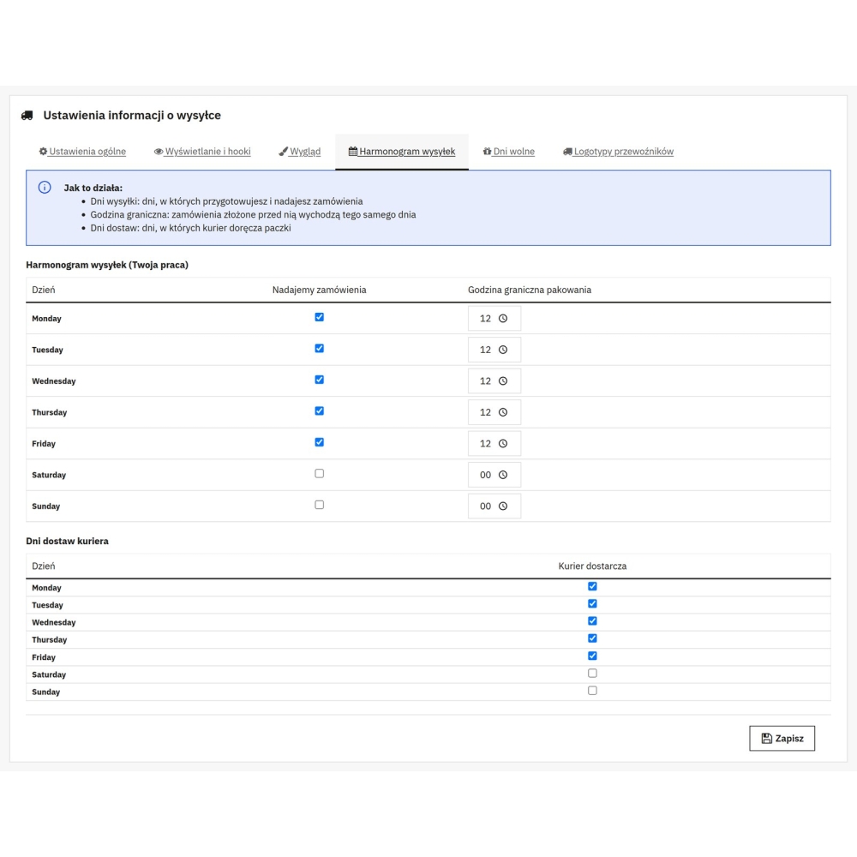The width and height of the screenshot is (857, 857).
Task: Enable Sunday courier delivery checkbox
Action: point(592,690)
